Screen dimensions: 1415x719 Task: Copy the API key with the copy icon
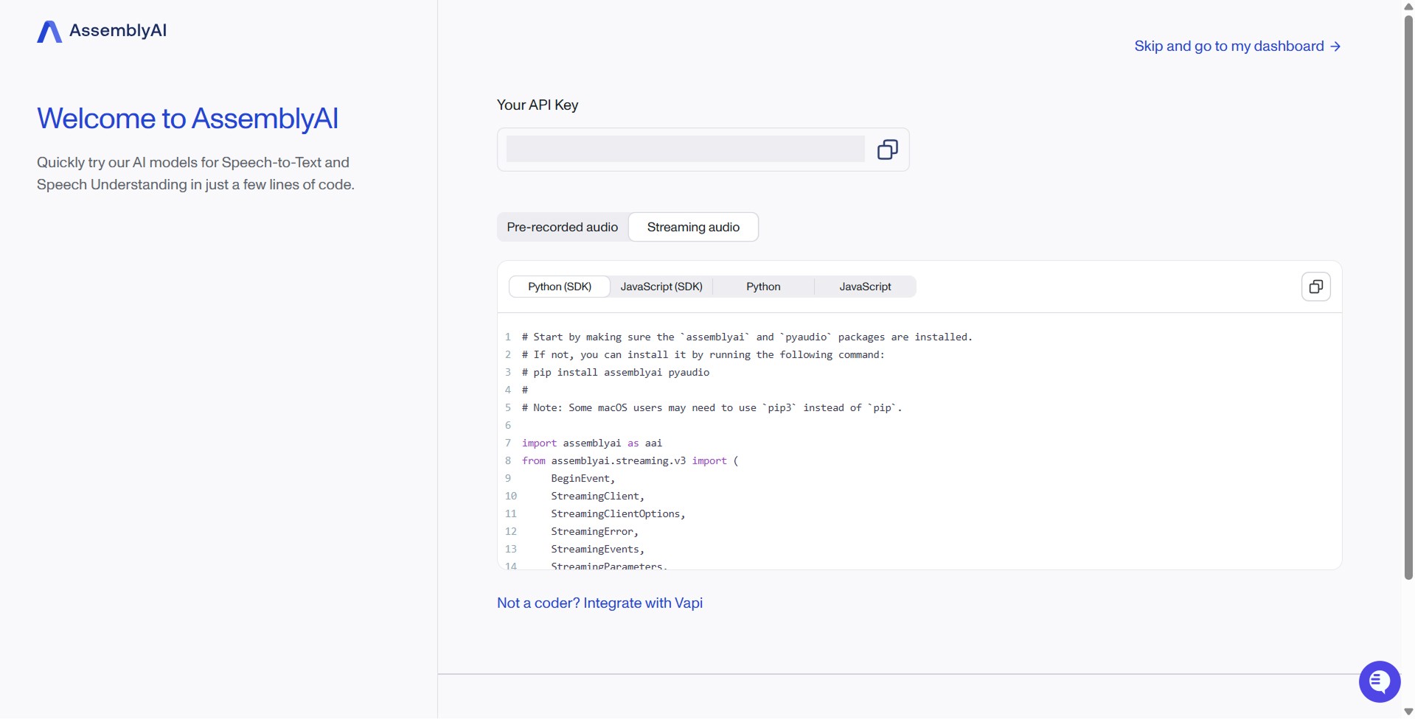[887, 150]
